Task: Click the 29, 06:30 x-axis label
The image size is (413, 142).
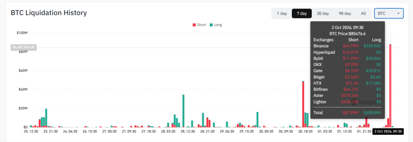Action: click(227, 132)
